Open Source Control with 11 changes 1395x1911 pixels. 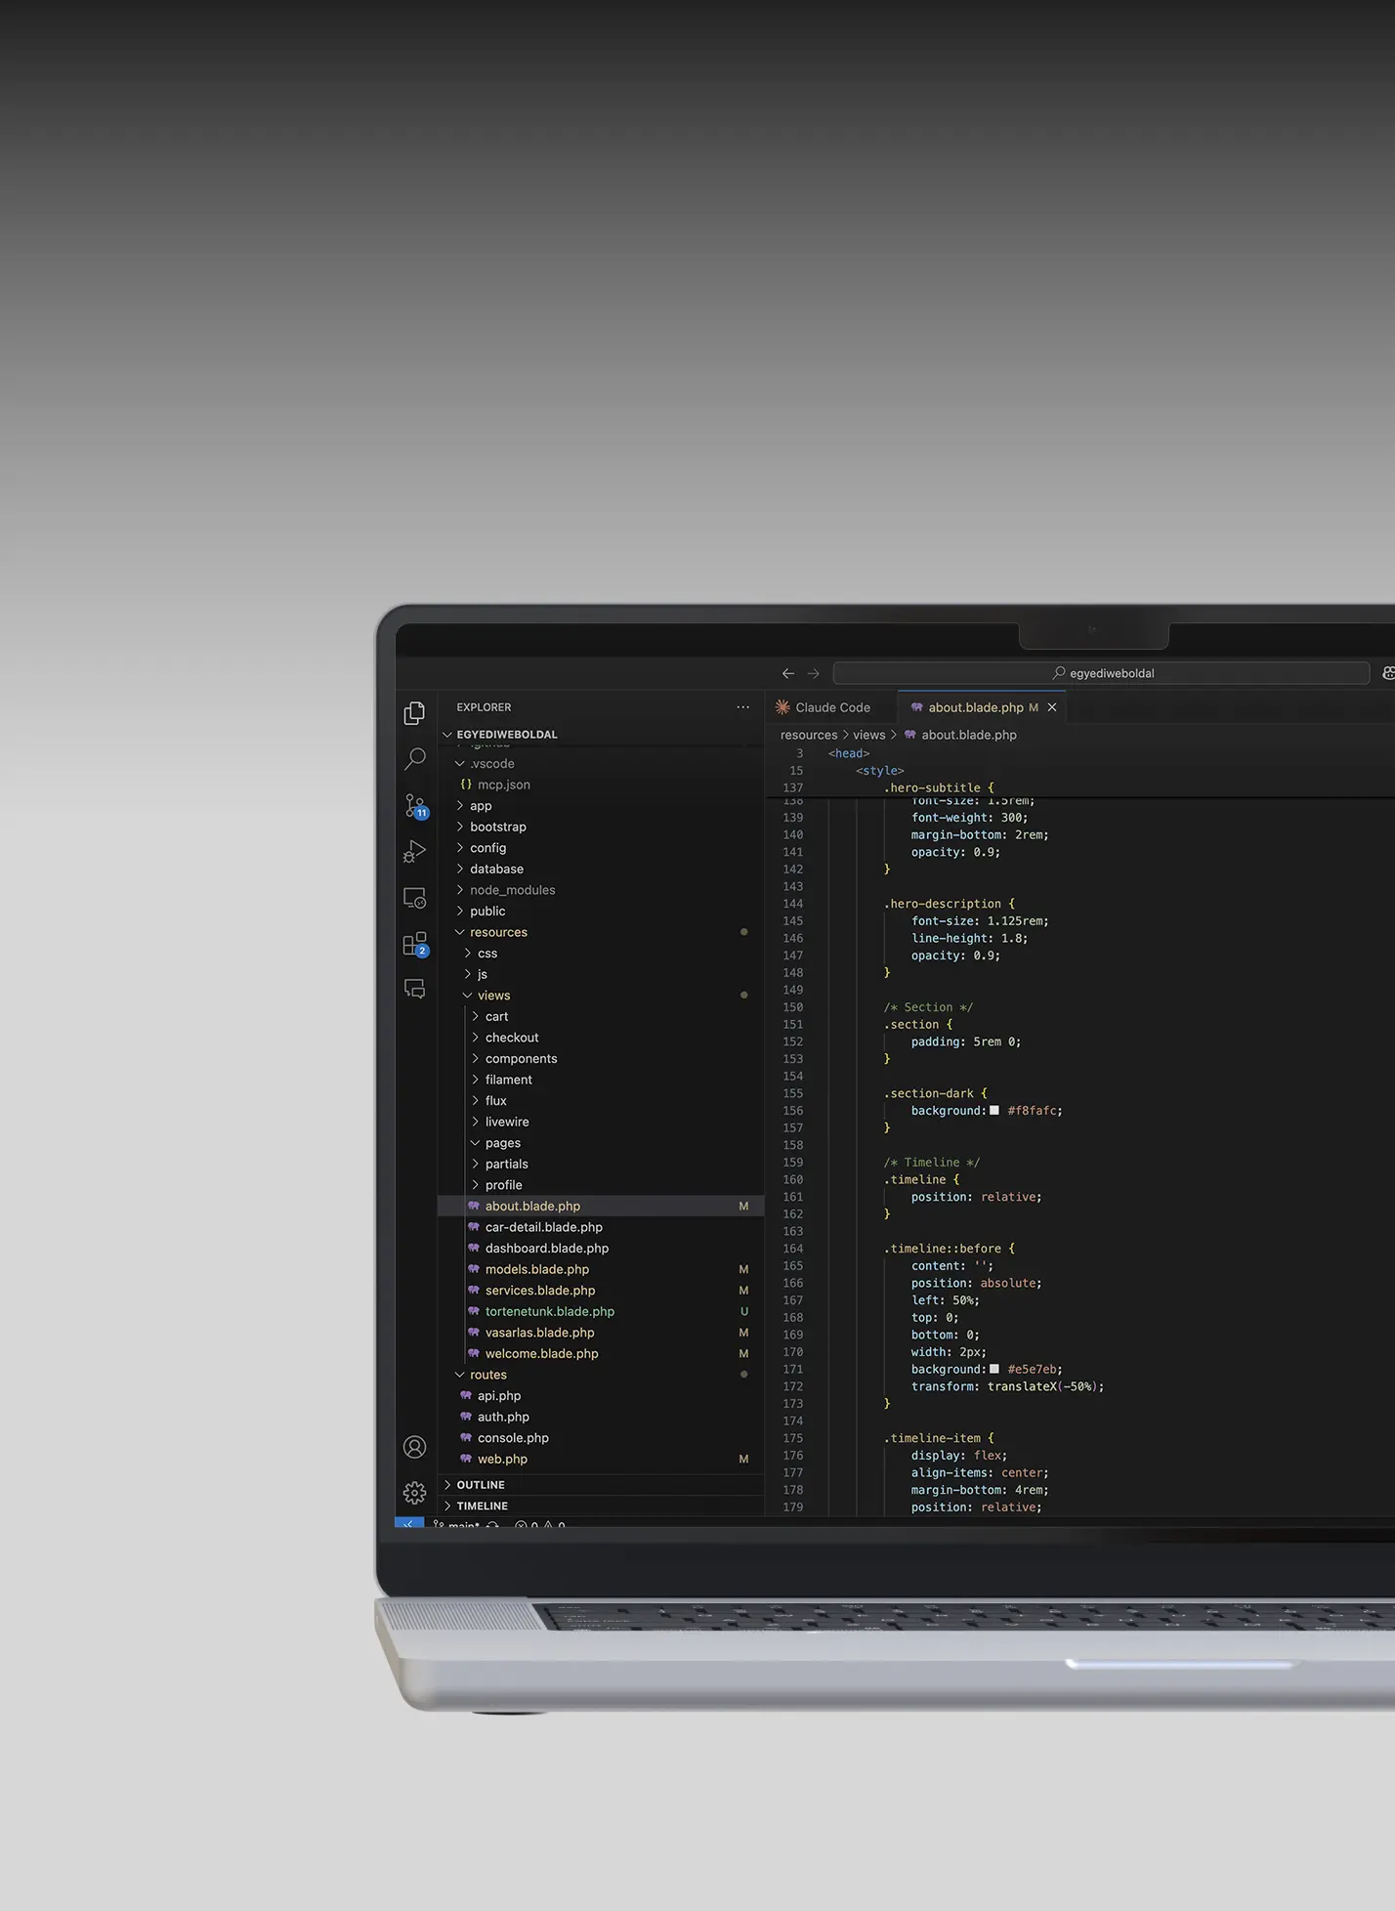[x=415, y=805]
